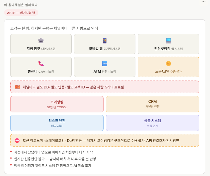Select the 지점 창구 대면 시스템 card
The height and width of the screenshot is (176, 210).
pyautogui.click(x=41, y=44)
